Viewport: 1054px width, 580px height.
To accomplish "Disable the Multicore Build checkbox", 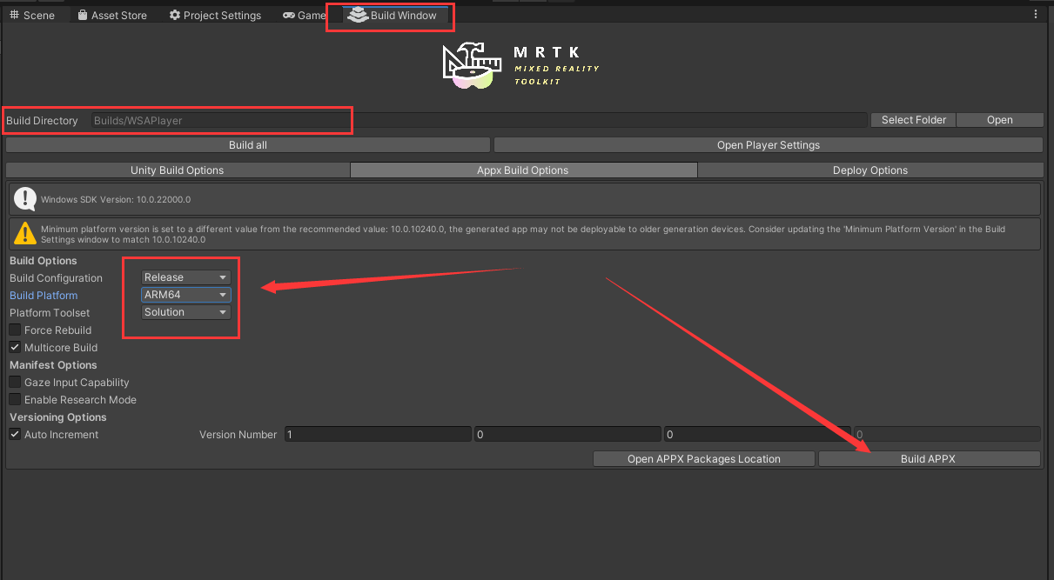I will [15, 348].
